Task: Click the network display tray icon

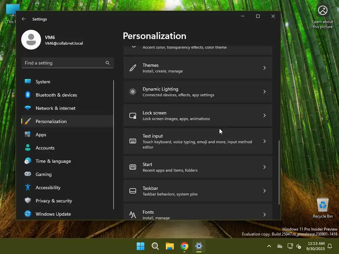Action: [x=290, y=246]
